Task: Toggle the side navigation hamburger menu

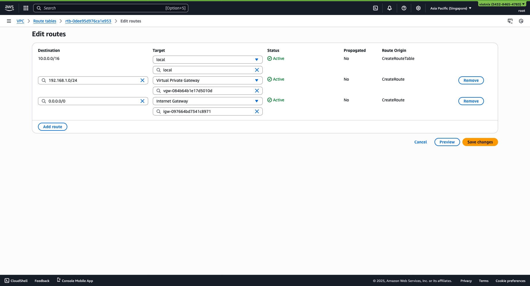Action: point(9,21)
